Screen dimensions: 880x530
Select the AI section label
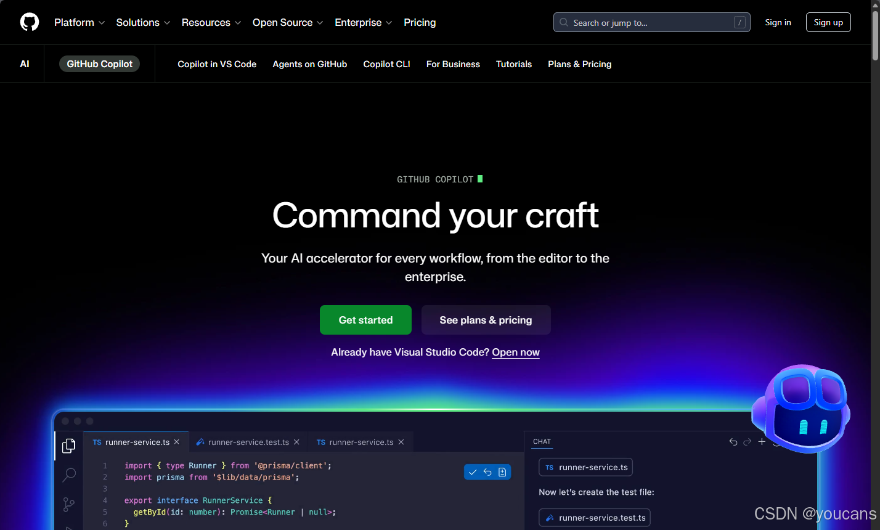[x=25, y=64]
